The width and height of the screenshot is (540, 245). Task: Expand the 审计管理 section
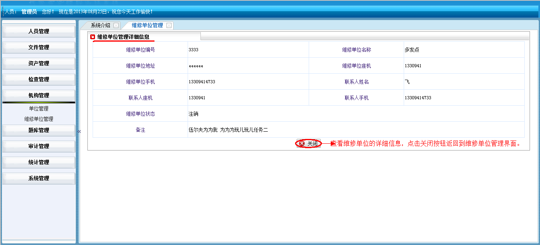39,146
